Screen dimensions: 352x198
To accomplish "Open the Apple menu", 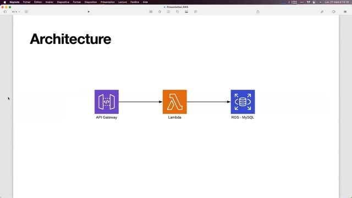I will (x=5, y=2).
